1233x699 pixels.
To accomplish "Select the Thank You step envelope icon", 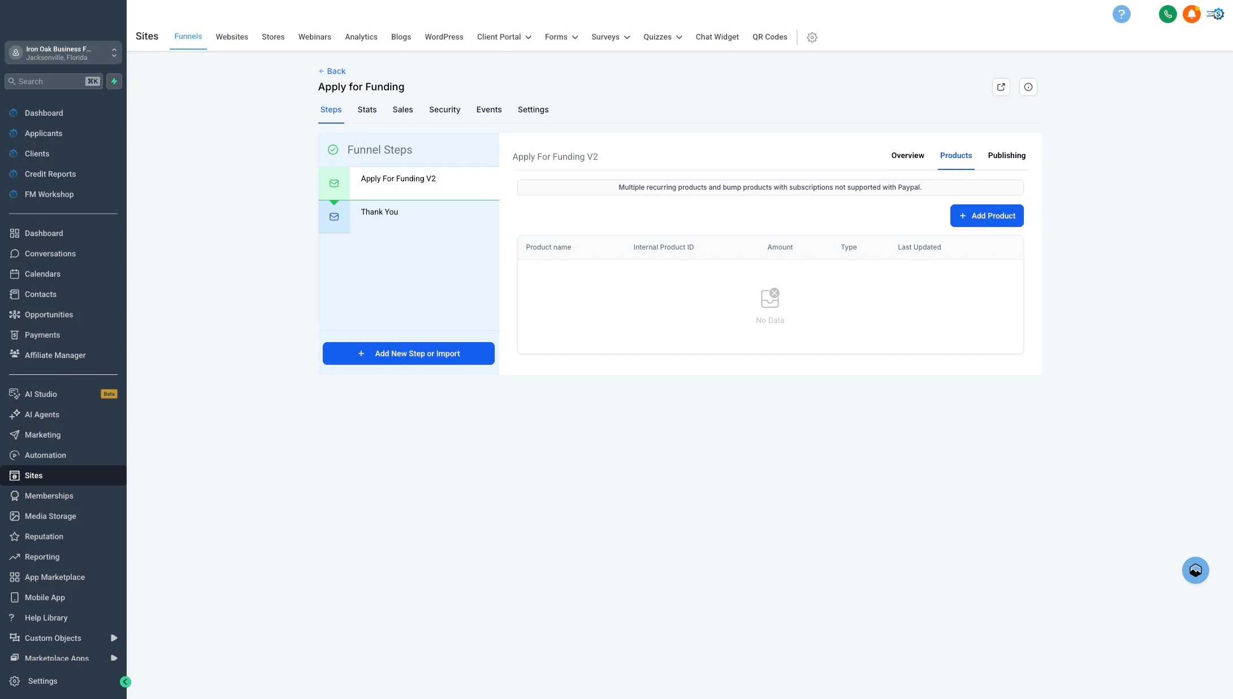I will tap(334, 217).
